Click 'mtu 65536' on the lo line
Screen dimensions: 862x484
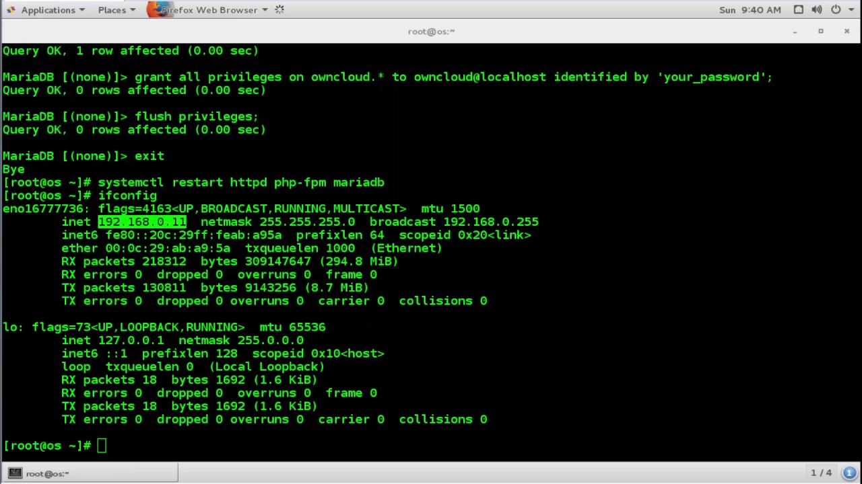pos(292,327)
